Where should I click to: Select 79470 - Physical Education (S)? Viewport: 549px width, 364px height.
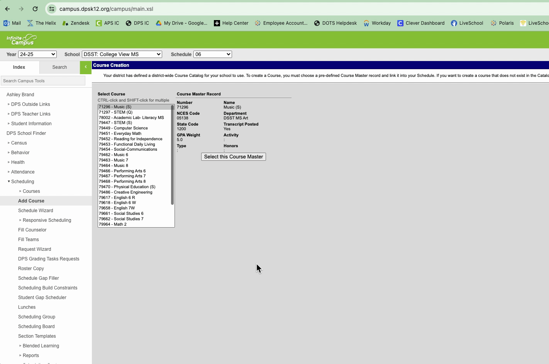click(134, 187)
